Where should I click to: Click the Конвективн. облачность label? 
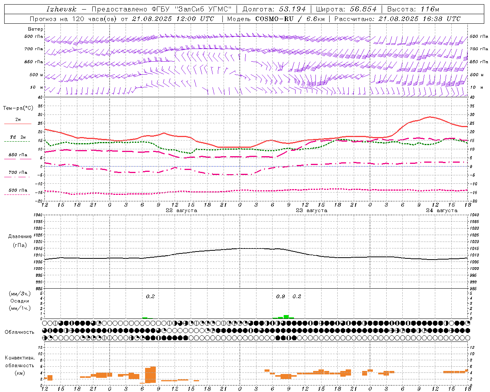20,362
